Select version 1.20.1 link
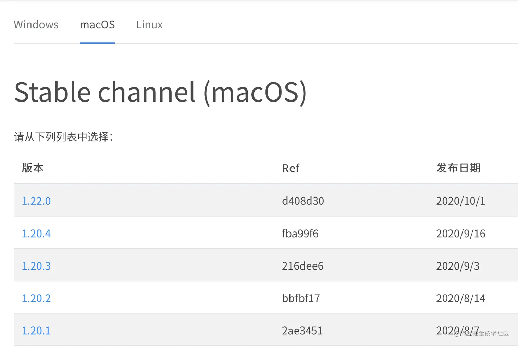 pos(36,331)
